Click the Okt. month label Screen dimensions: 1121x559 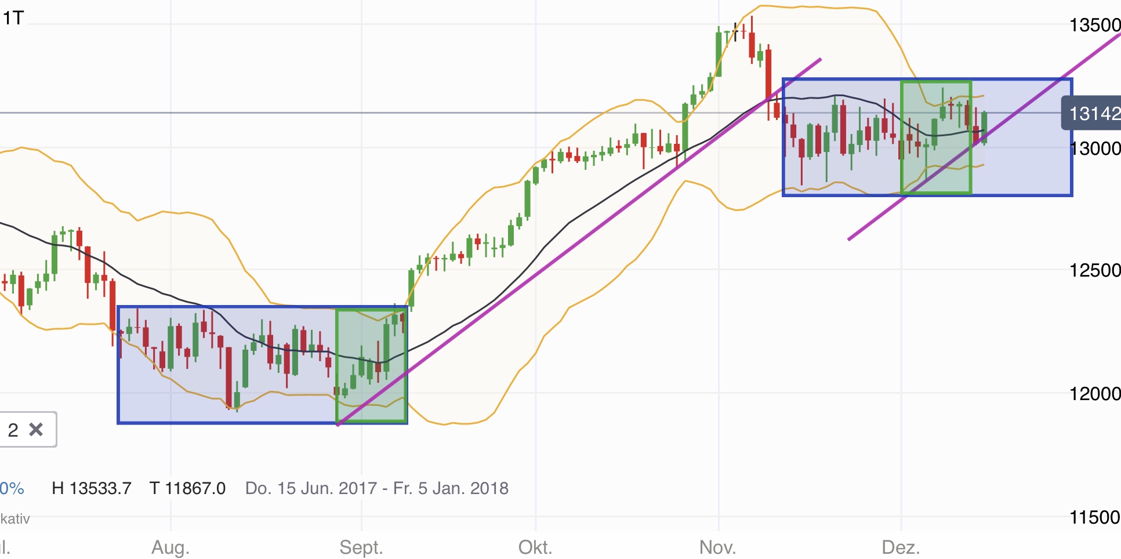click(x=535, y=547)
